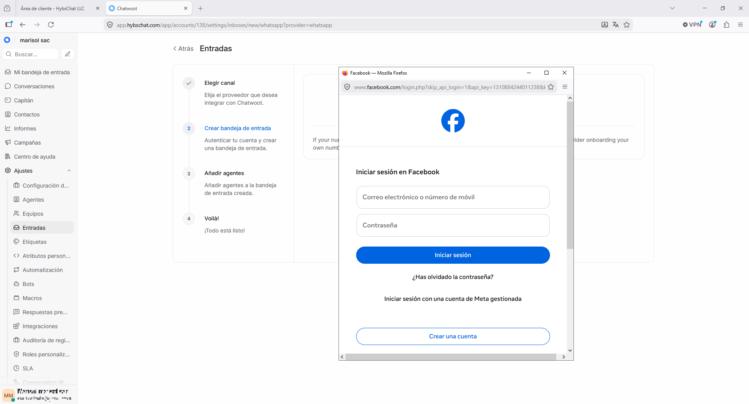The height and width of the screenshot is (404, 749).
Task: Click the Facebook popup URL bar
Action: tap(449, 87)
